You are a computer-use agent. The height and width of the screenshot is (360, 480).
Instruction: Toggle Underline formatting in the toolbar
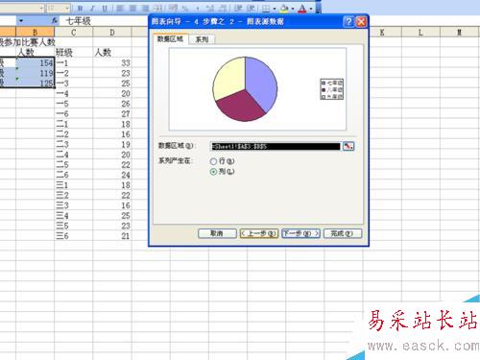click(x=105, y=8)
